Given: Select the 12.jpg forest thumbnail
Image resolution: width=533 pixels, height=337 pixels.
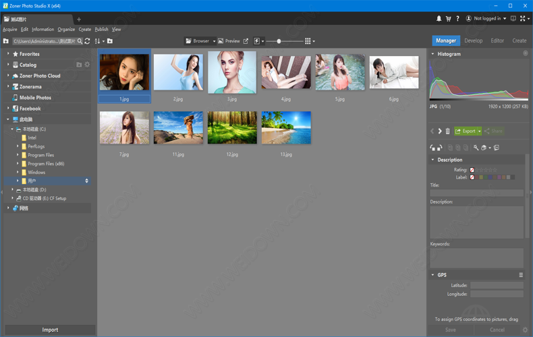Looking at the screenshot, I should point(232,128).
